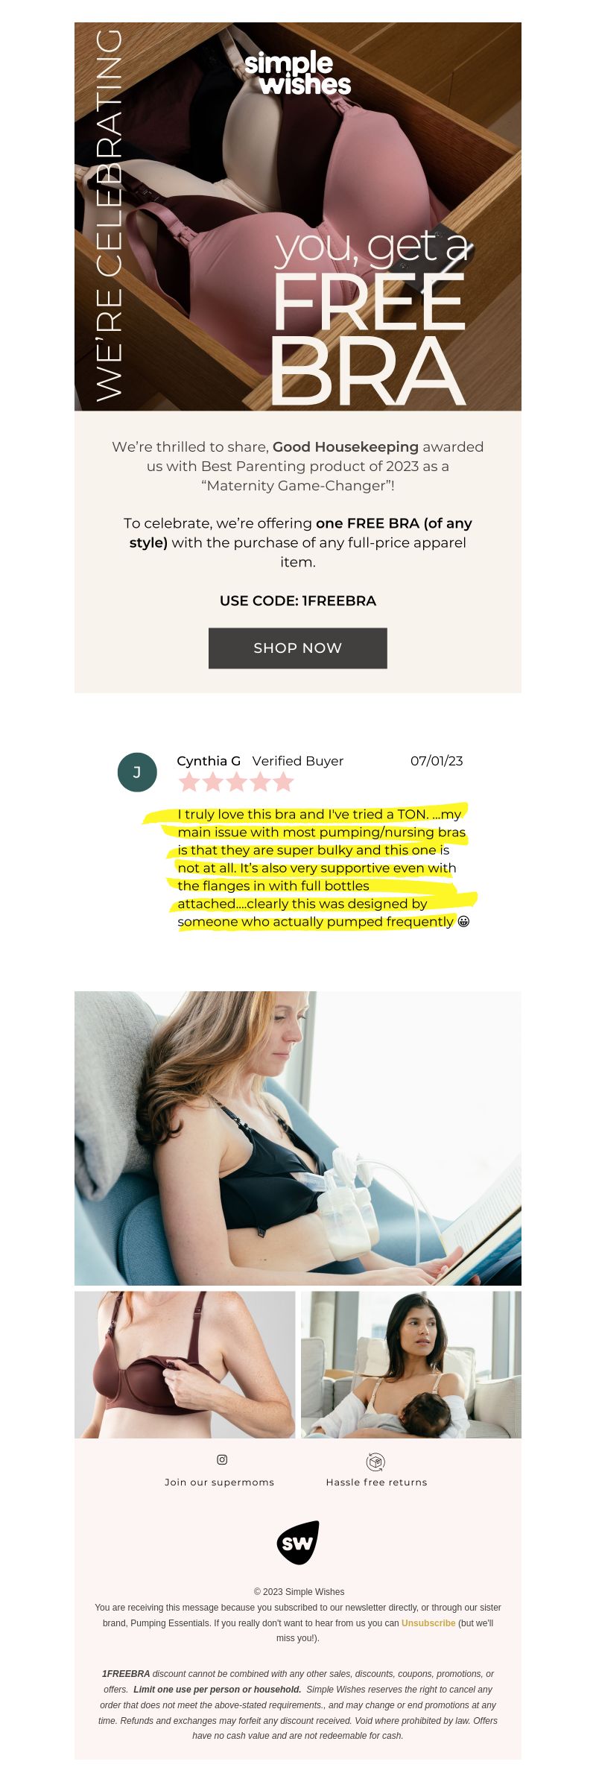This screenshot has height=1788, width=596.
Task: Open the photo of woman pumping while reading
Action: click(298, 1138)
